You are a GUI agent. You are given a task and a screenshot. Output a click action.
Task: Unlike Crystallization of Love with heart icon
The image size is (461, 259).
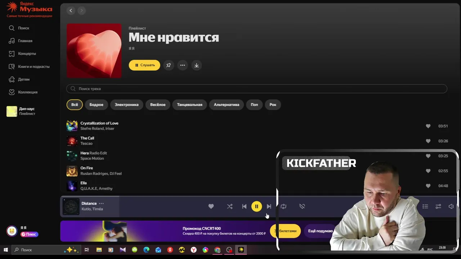428,126
